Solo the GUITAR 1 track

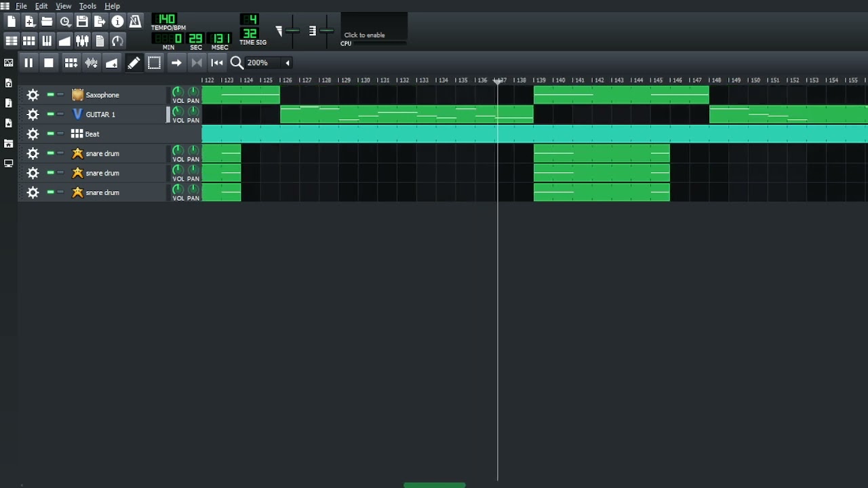click(x=60, y=114)
